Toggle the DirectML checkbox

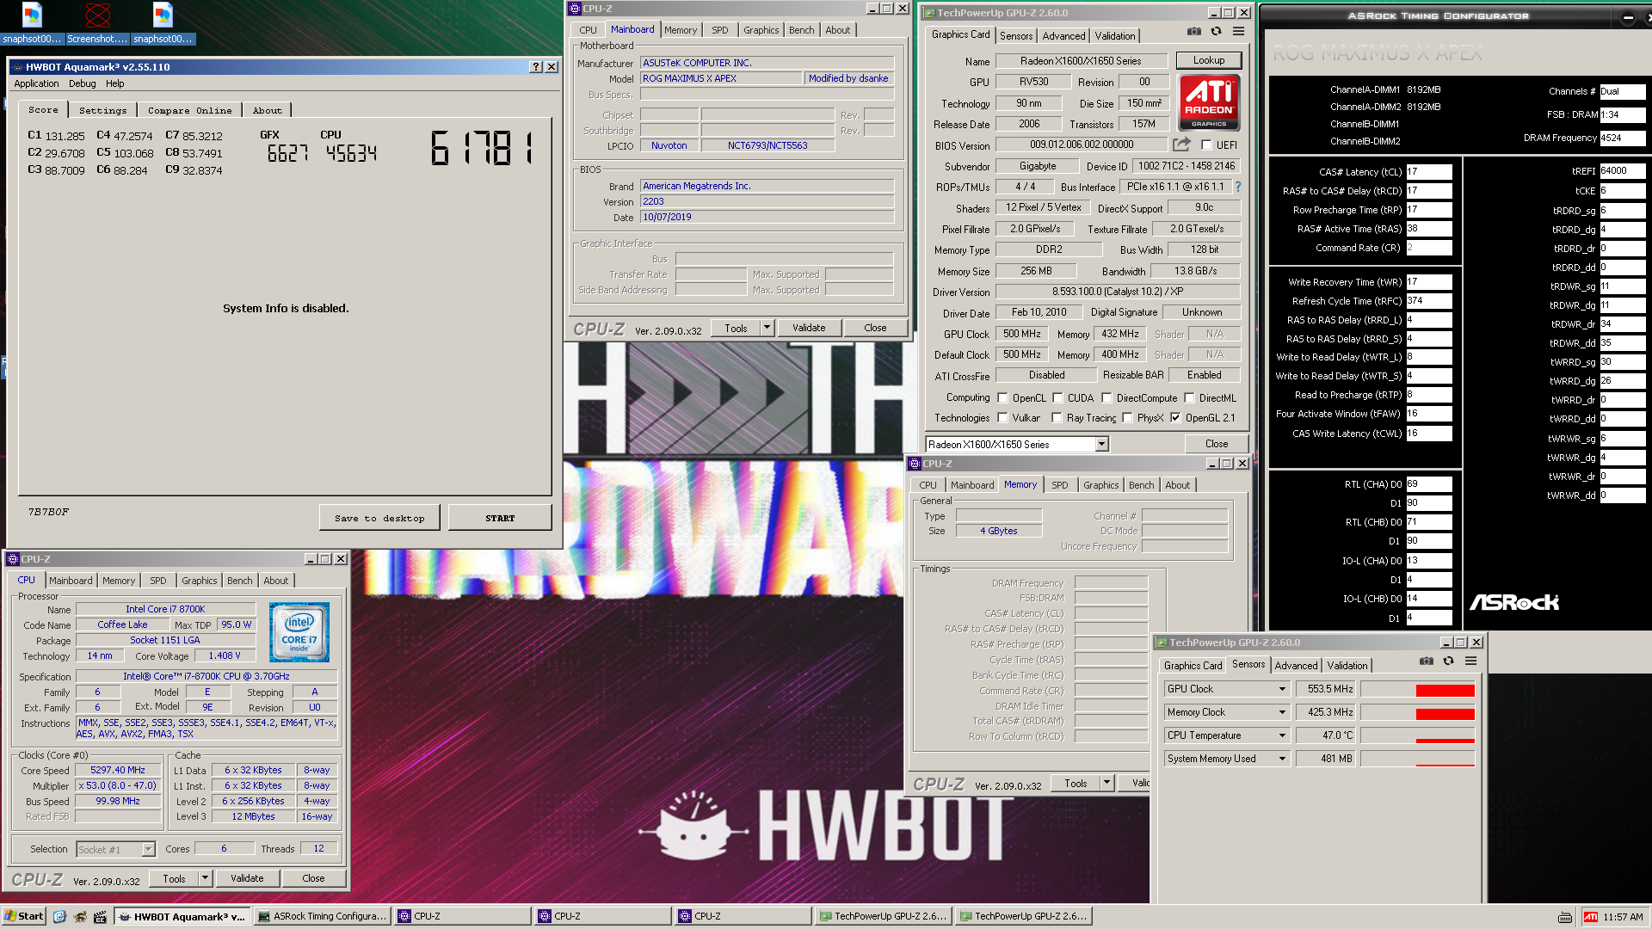(x=1189, y=398)
